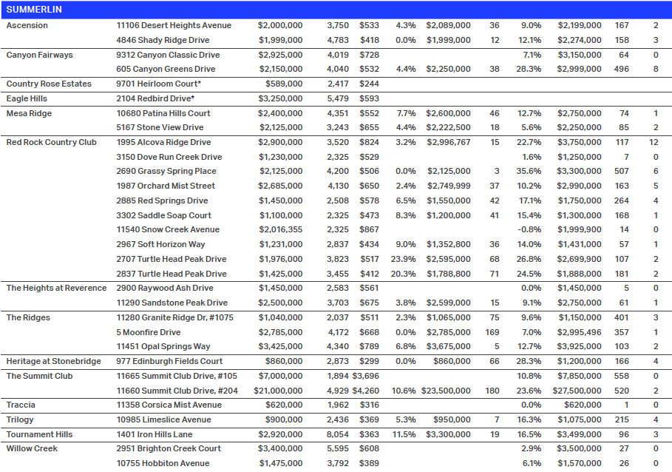Screen dimensions: 672x472
Task: Click the Tournament Hills community name
Action: [x=39, y=434]
